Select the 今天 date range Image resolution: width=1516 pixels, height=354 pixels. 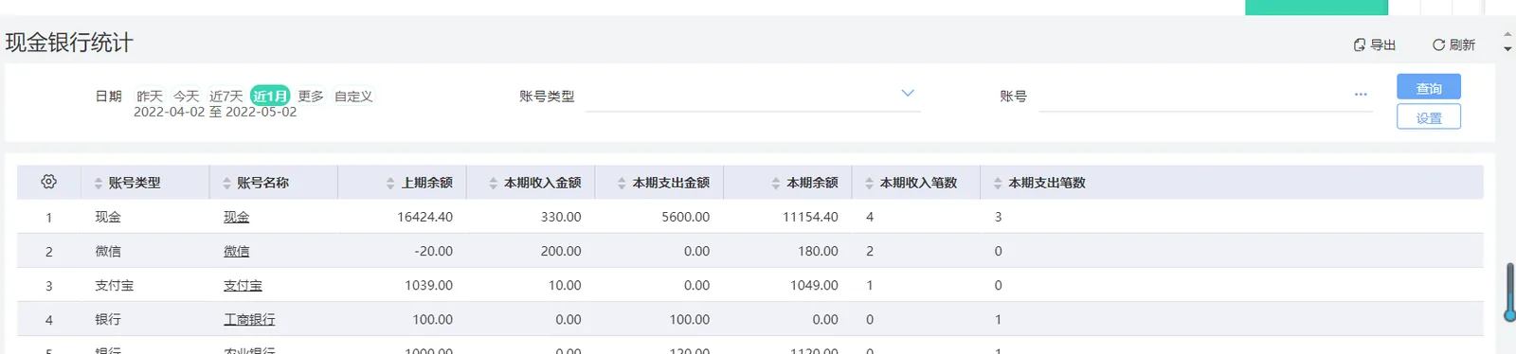187,96
